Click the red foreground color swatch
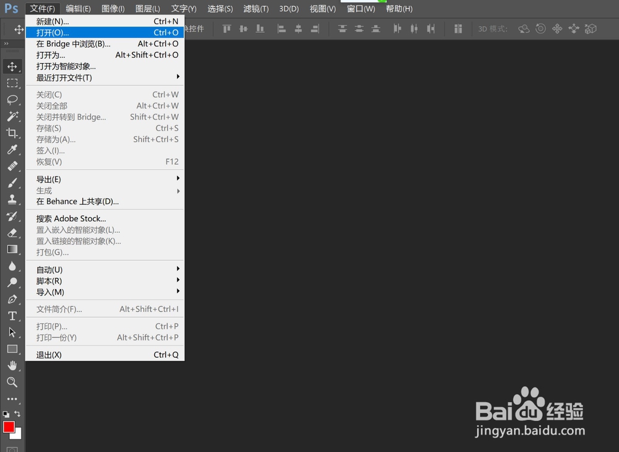Screen dimensions: 619x452 coord(8,427)
